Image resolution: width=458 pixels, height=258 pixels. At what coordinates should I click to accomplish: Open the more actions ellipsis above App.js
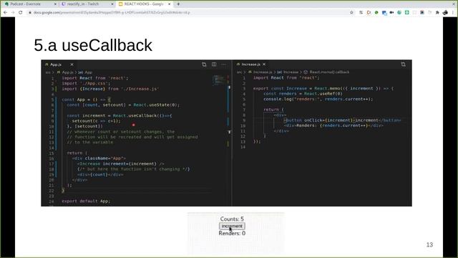click(224, 64)
